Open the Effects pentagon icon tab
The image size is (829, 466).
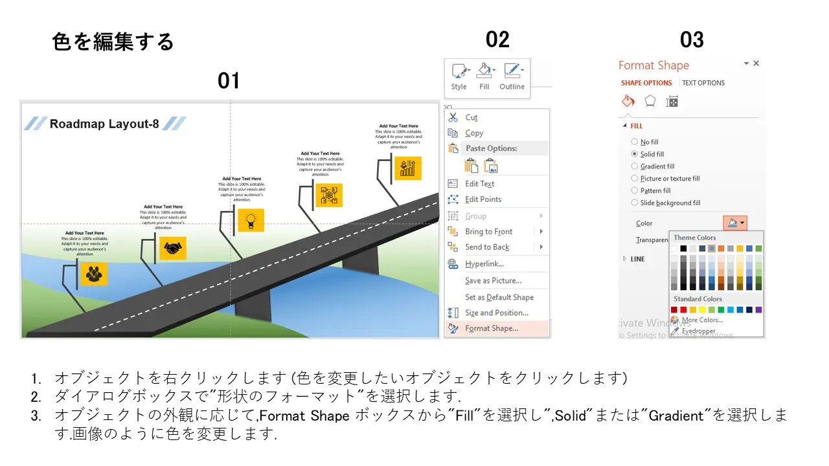650,102
